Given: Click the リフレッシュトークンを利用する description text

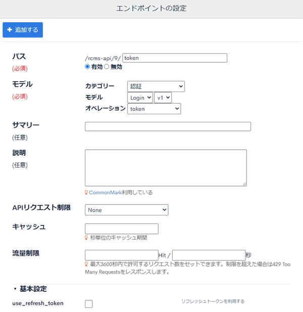Looking at the screenshot, I should point(213,301).
